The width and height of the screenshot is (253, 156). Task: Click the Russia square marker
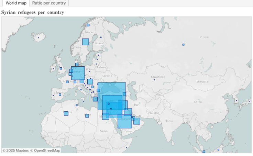[x=184, y=44]
